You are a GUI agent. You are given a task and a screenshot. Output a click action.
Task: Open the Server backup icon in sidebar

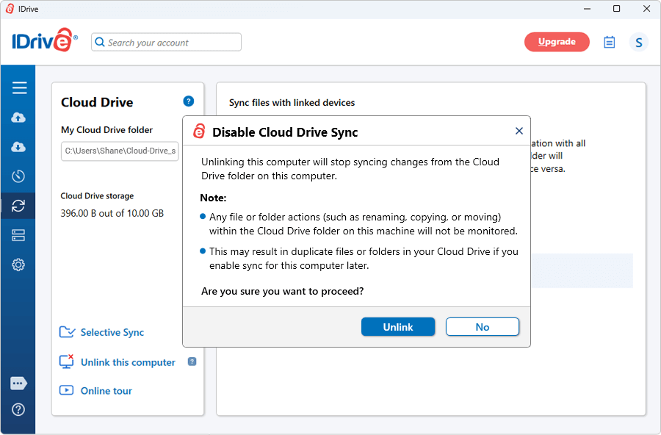click(x=19, y=235)
